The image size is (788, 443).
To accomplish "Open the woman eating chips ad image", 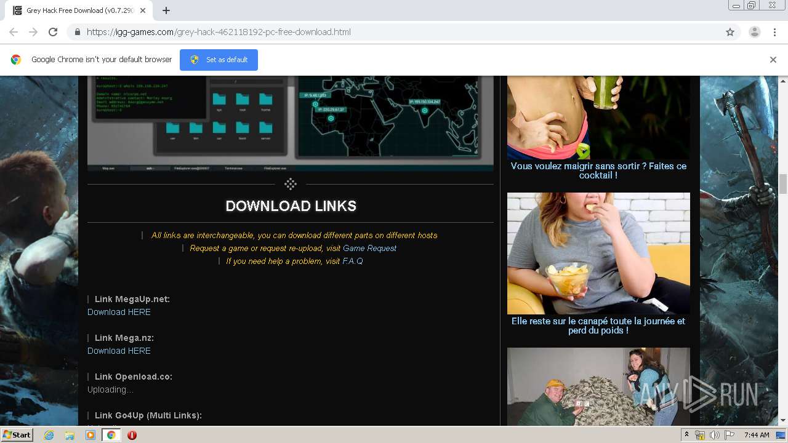I will pyautogui.click(x=598, y=253).
